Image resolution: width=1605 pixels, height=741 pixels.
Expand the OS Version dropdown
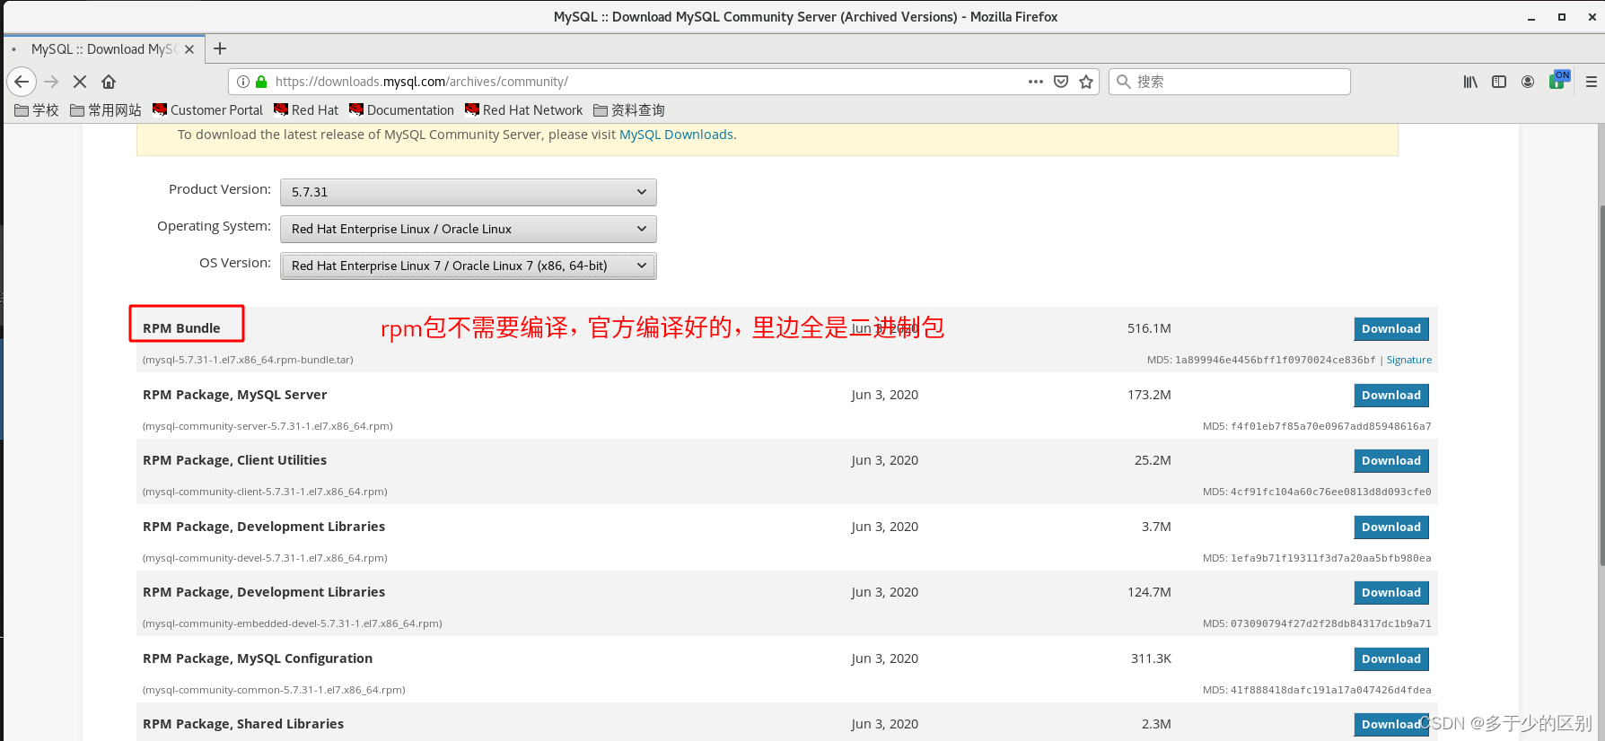469,266
